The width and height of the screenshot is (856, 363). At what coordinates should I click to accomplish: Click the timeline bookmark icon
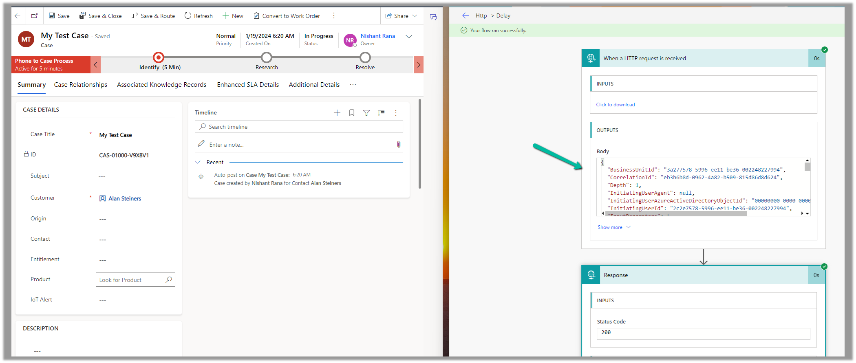(x=351, y=113)
